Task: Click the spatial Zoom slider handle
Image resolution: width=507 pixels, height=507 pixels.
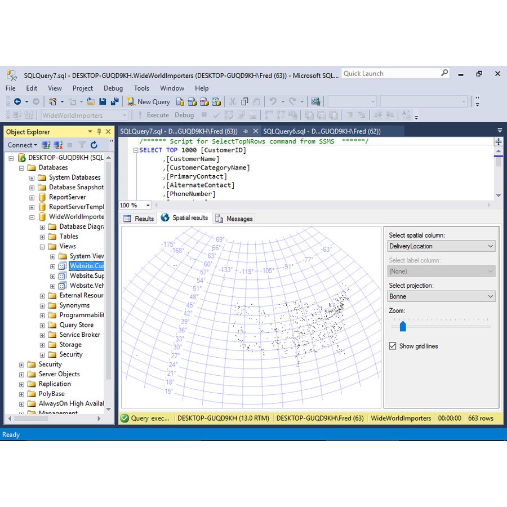Action: point(403,326)
